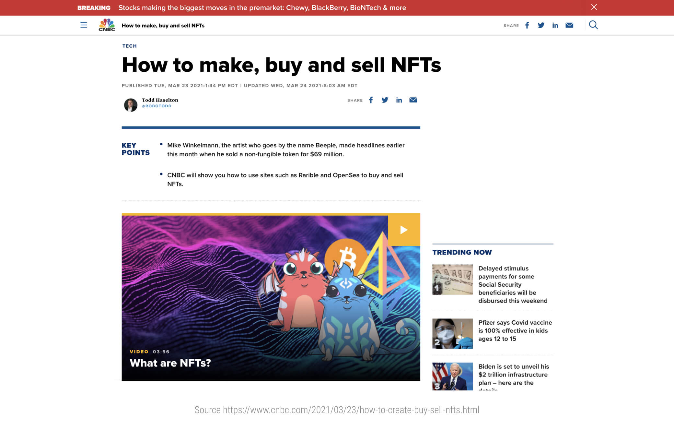Open the delayed stimulus payments trending story
This screenshot has width=674, height=430.
click(513, 284)
